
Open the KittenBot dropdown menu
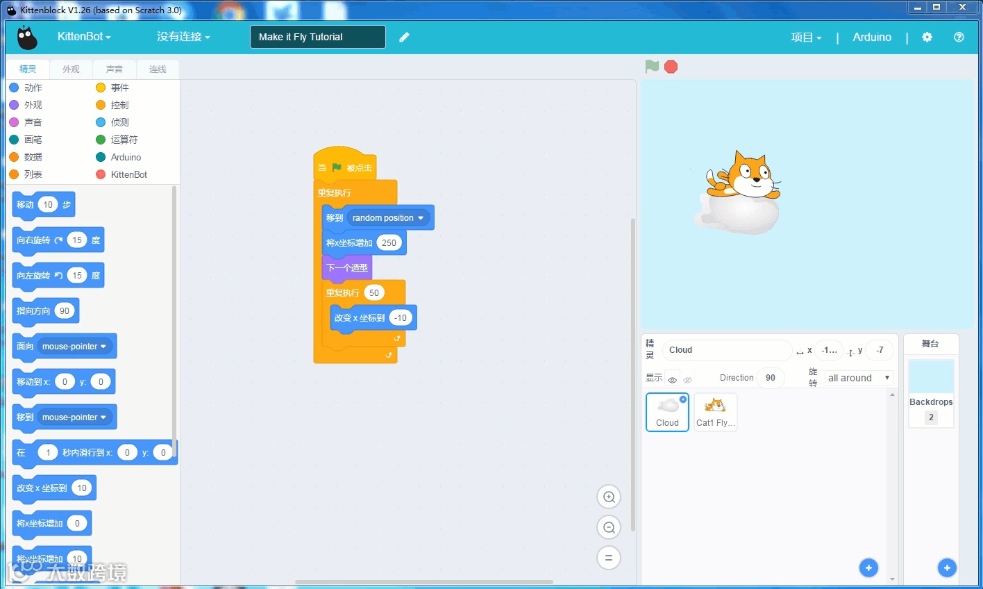click(84, 37)
